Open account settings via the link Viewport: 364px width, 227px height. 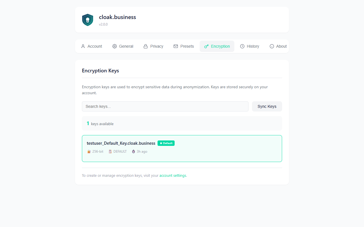pos(173,175)
